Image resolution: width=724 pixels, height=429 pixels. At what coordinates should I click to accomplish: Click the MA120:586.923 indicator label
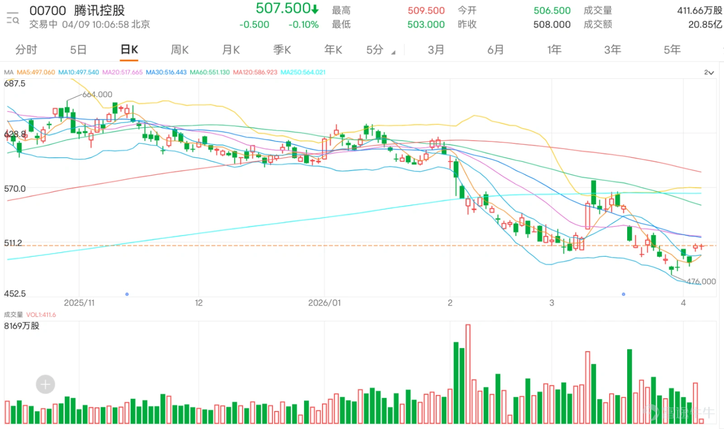tap(255, 72)
